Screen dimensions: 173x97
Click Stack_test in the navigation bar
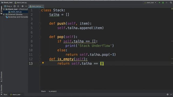tap(7, 2)
